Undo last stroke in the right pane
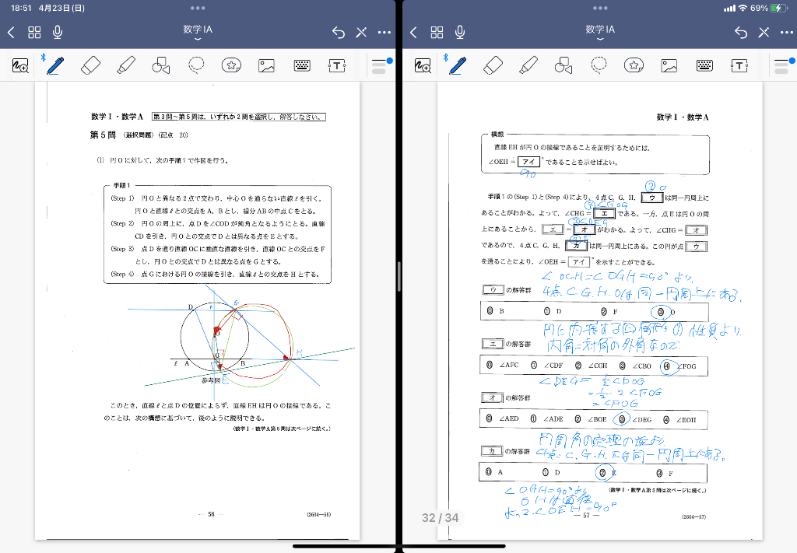The height and width of the screenshot is (553, 797). (x=741, y=32)
